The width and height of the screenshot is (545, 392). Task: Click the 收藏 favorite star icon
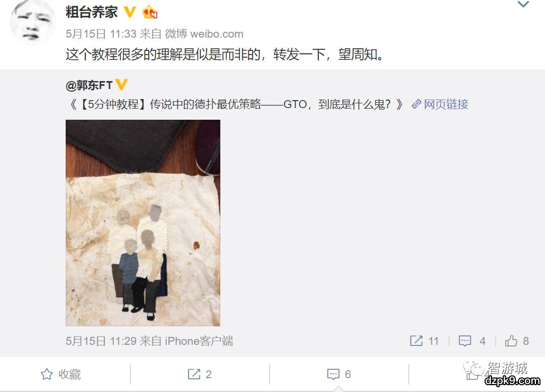47,375
